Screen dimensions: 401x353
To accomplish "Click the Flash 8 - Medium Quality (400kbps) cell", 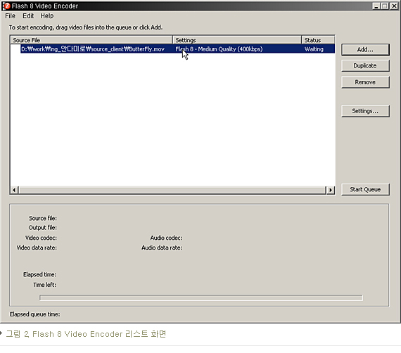I will tap(219, 49).
